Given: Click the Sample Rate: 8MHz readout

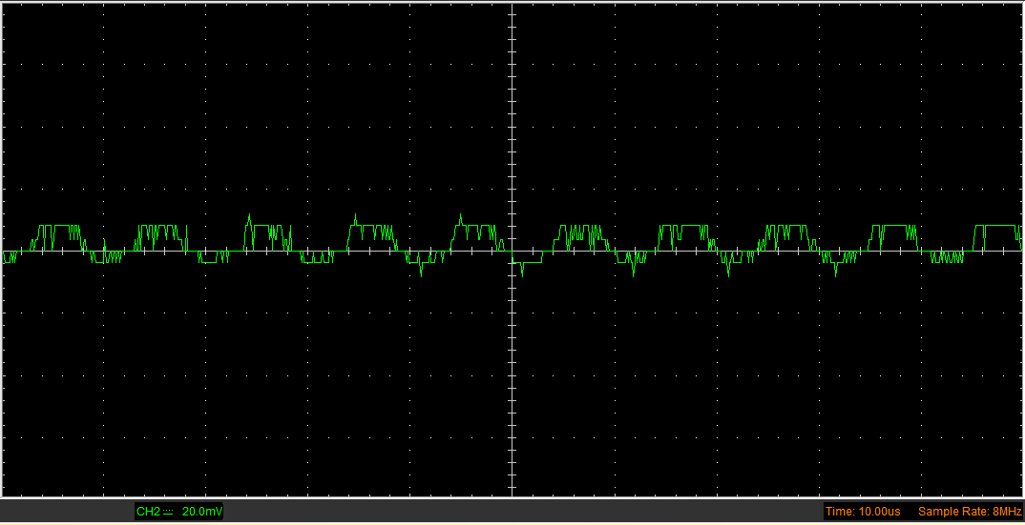Looking at the screenshot, I should 968,512.
